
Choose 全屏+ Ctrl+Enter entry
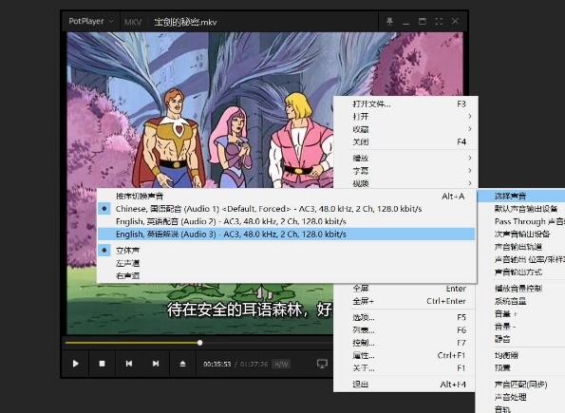[405, 301]
